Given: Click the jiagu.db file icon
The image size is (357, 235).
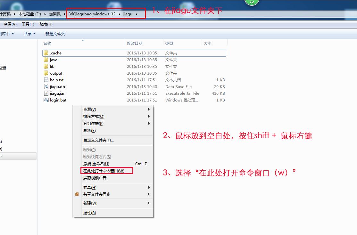Looking at the screenshot, I should 46,86.
